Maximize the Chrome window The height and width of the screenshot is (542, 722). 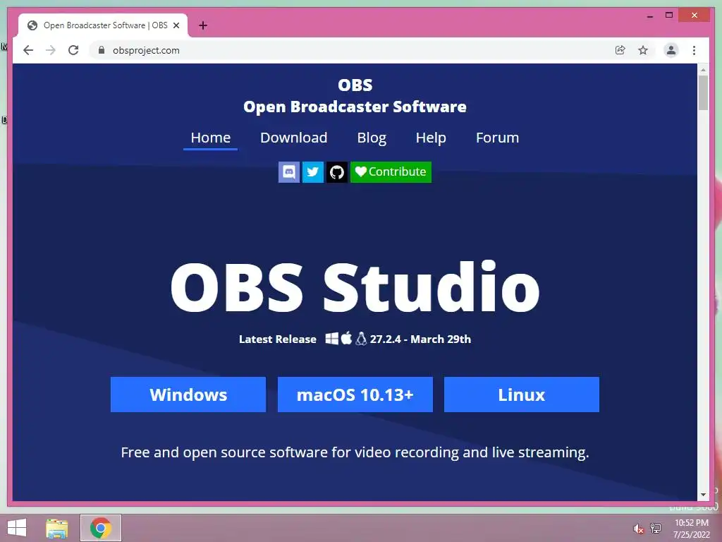pos(669,16)
